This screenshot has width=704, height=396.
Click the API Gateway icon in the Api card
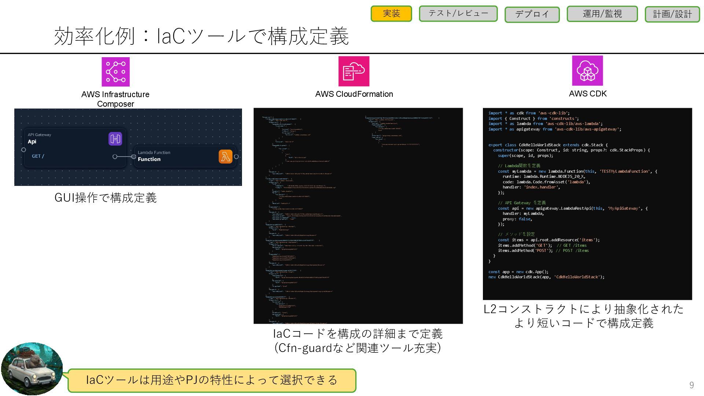(x=115, y=139)
